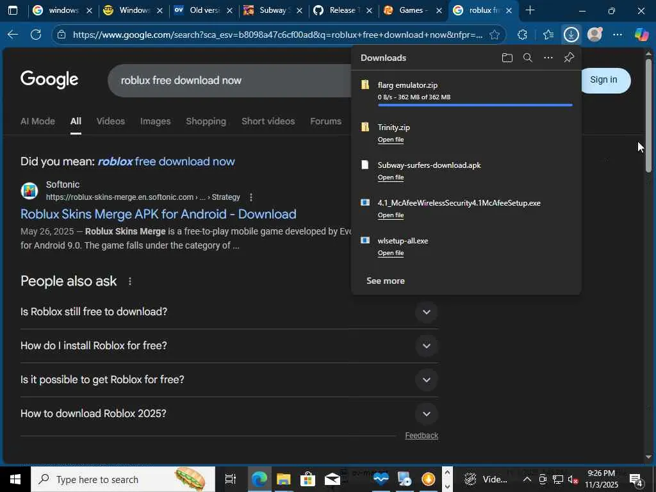Image resolution: width=656 pixels, height=492 pixels.
Task: Open options for the Softonic result
Action: (x=251, y=197)
